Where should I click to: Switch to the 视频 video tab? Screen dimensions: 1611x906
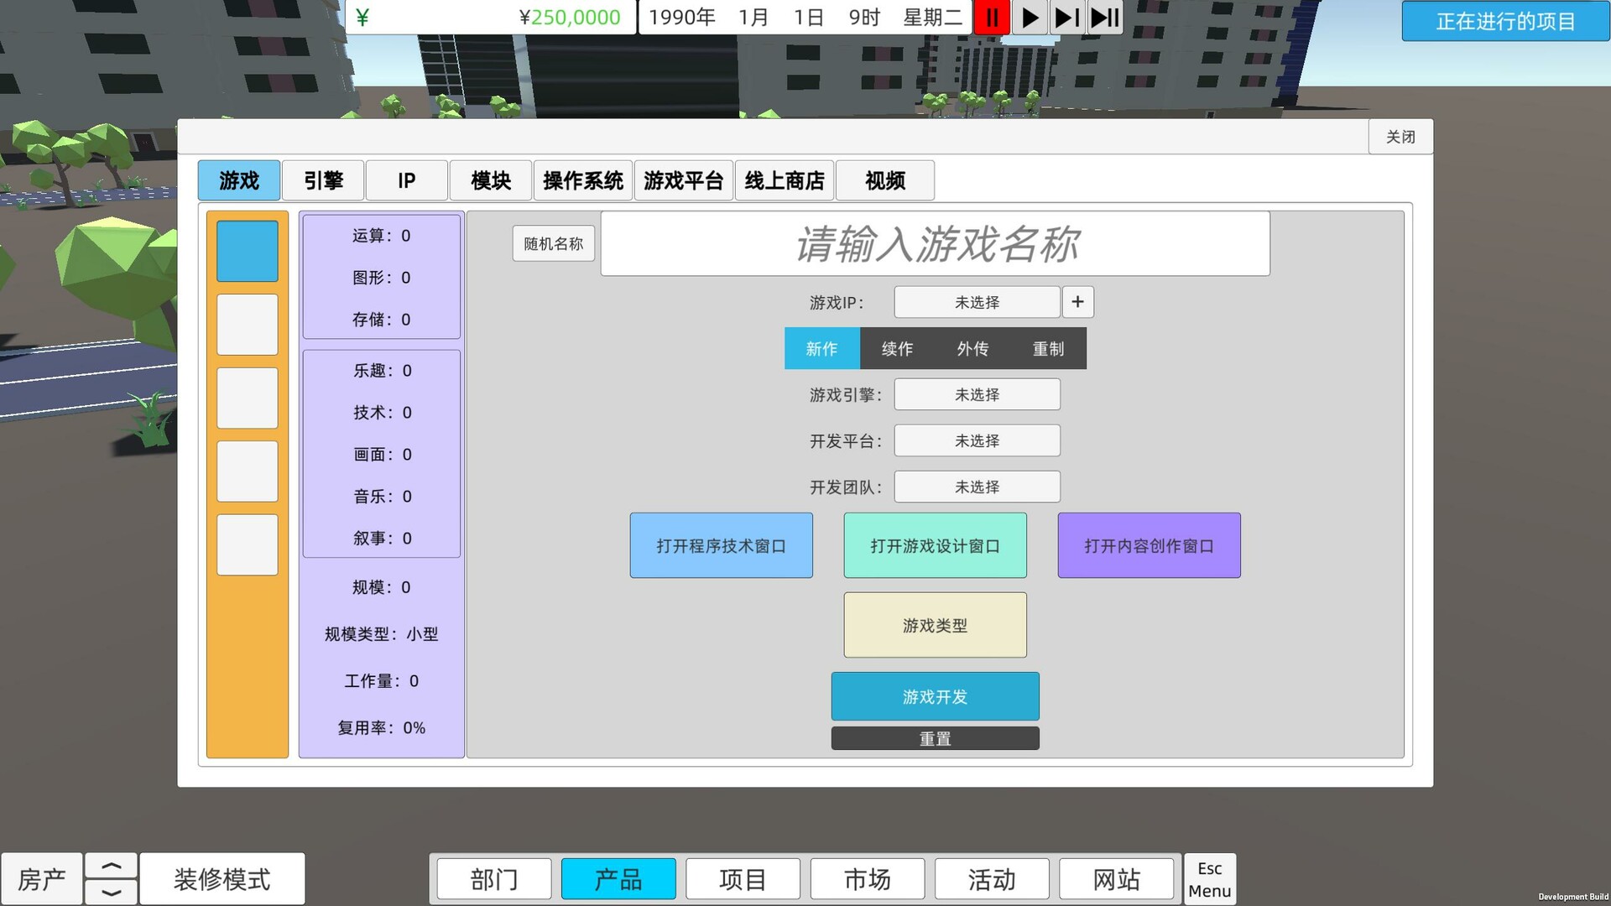click(884, 180)
